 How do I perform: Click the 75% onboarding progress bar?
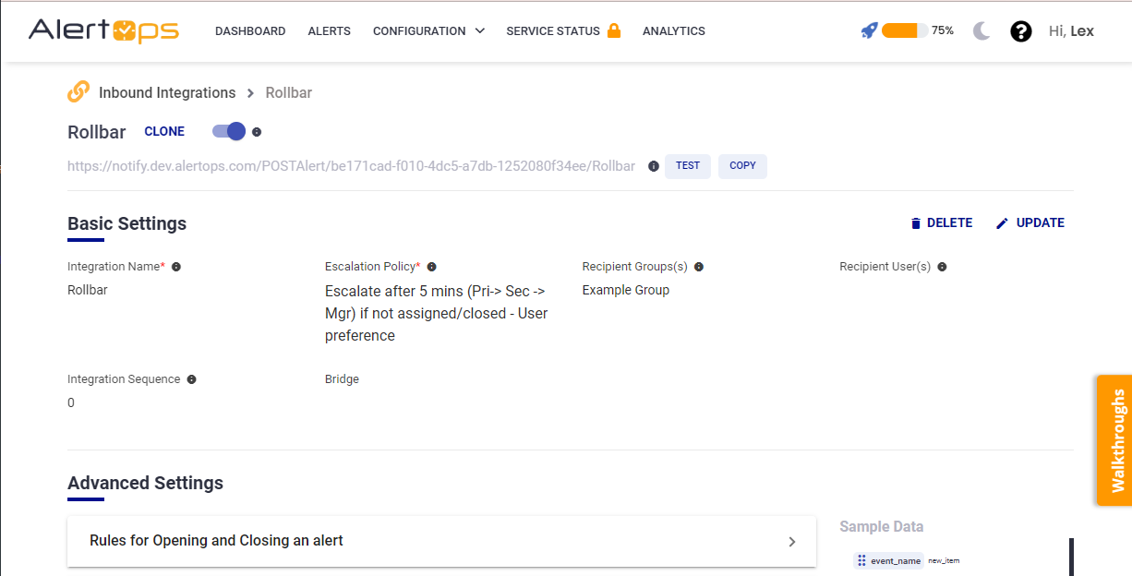coord(905,30)
